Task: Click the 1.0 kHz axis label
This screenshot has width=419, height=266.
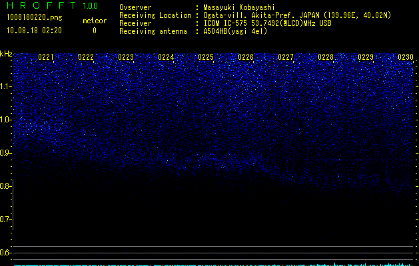Action: pos(5,120)
